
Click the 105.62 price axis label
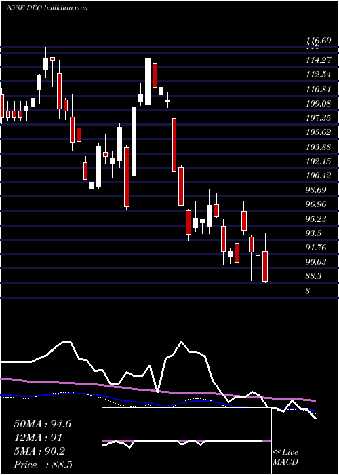[318, 132]
